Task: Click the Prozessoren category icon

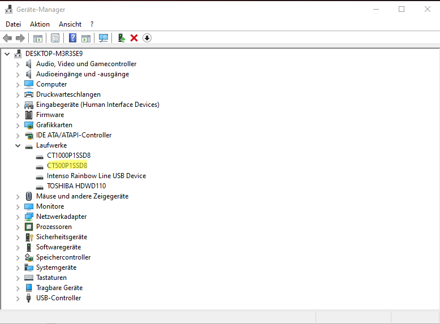Action: point(29,227)
